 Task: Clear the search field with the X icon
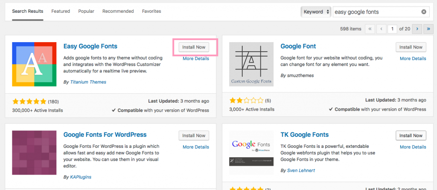(424, 12)
